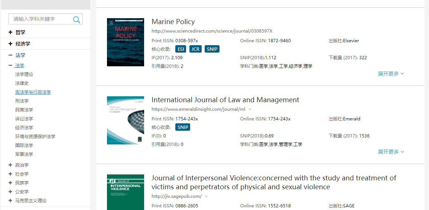The height and width of the screenshot is (210, 429).
Task: Click SNIP badge for Law and Management journal
Action: [x=183, y=127]
